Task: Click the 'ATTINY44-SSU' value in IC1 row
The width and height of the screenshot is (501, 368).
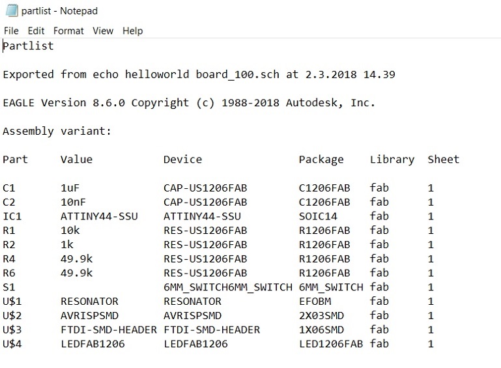Action: 99,216
